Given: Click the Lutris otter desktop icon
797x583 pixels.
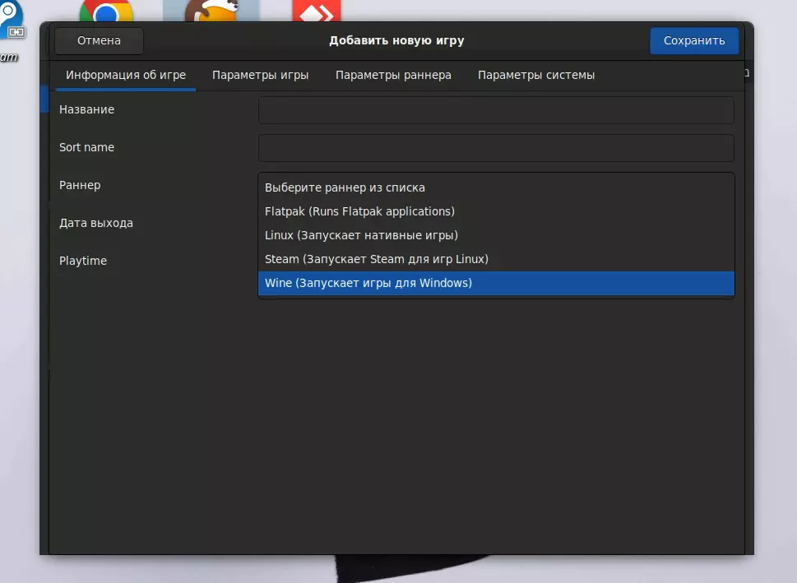Looking at the screenshot, I should point(211,11).
